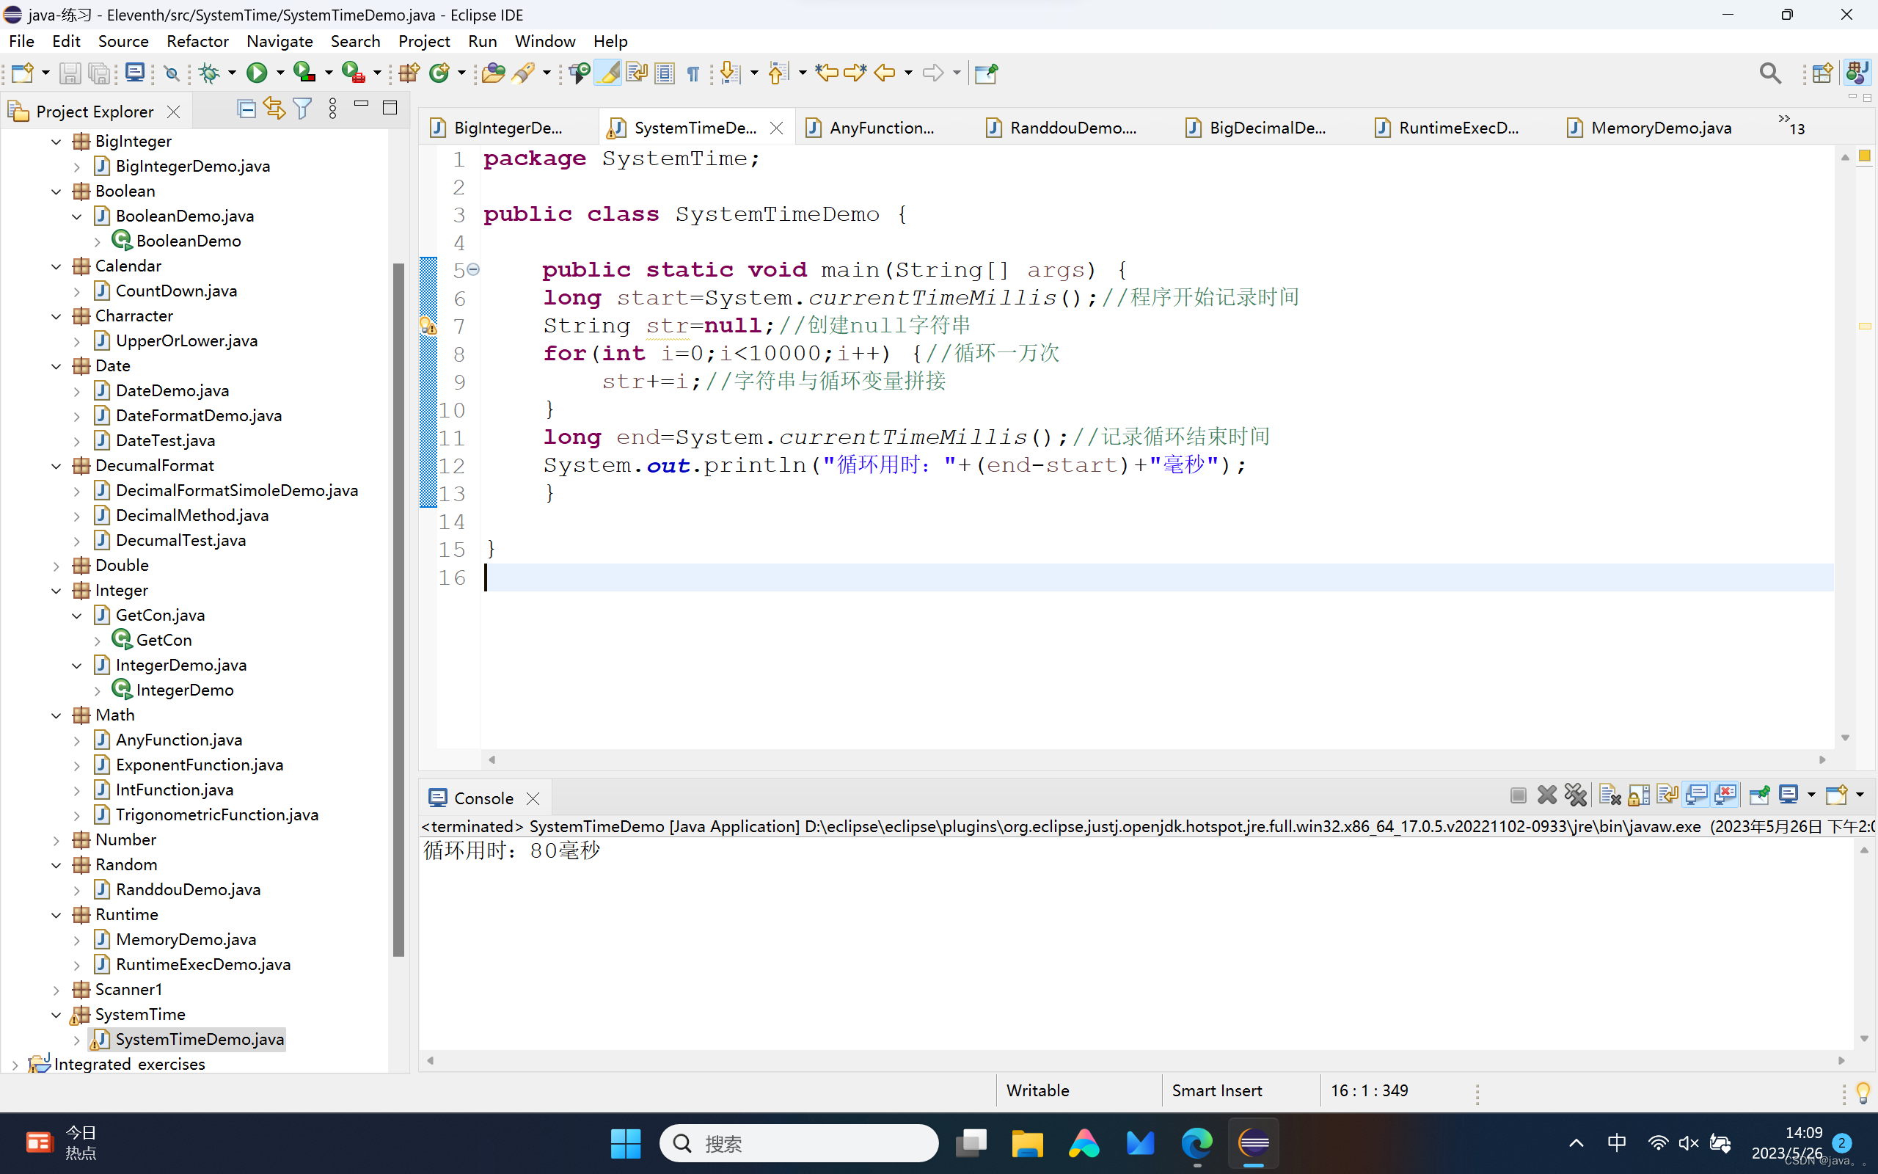Open the Run button dropdown arrow
The width and height of the screenshot is (1878, 1174).
coord(280,73)
